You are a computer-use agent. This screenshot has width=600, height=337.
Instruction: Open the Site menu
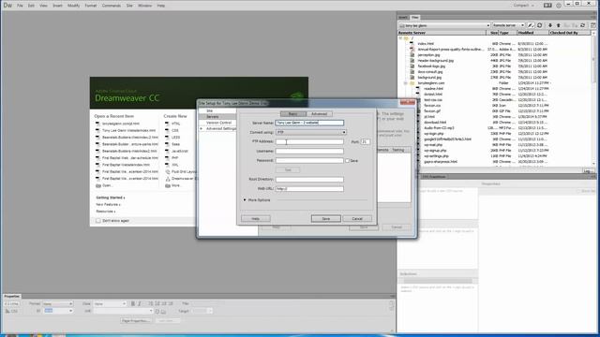[129, 6]
